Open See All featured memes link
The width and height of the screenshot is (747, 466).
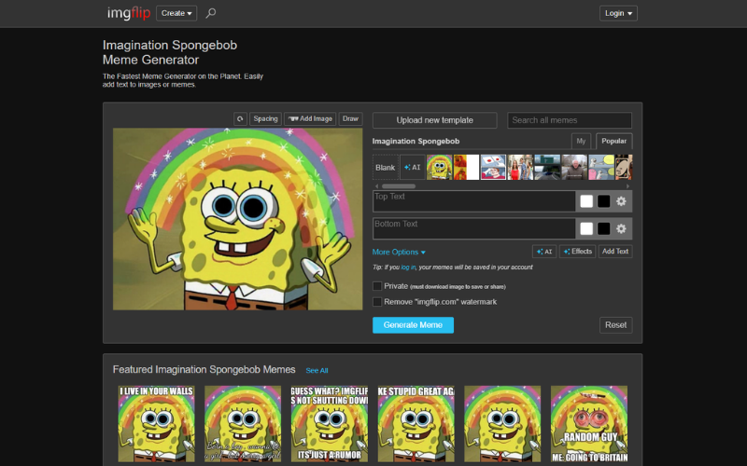tap(317, 370)
